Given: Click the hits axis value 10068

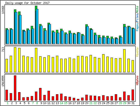Looking at the screenshot, I should point(3,10).
